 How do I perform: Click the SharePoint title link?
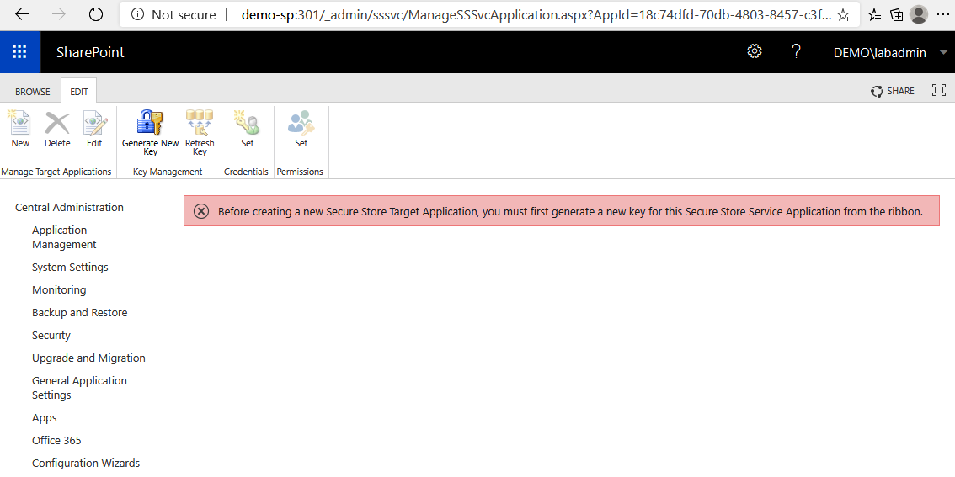[x=90, y=52]
